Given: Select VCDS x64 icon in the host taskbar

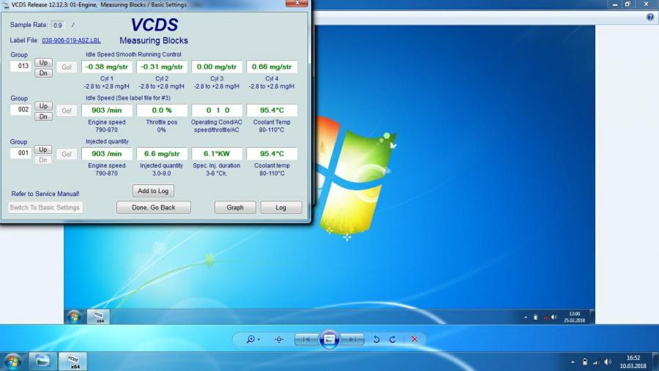Looking at the screenshot, I should point(72,361).
